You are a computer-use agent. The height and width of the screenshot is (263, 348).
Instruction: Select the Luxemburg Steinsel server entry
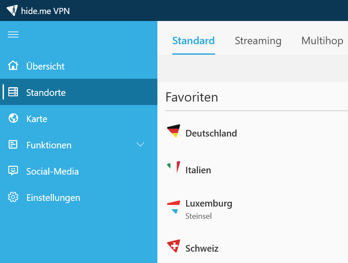[x=257, y=209]
